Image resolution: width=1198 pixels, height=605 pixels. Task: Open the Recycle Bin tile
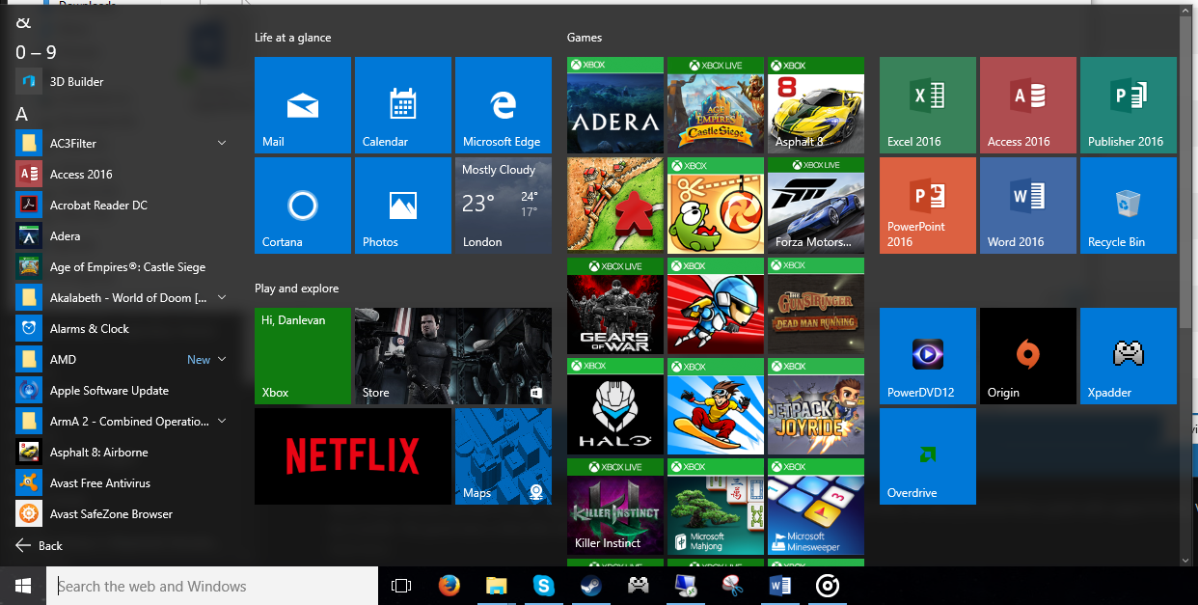pyautogui.click(x=1129, y=206)
